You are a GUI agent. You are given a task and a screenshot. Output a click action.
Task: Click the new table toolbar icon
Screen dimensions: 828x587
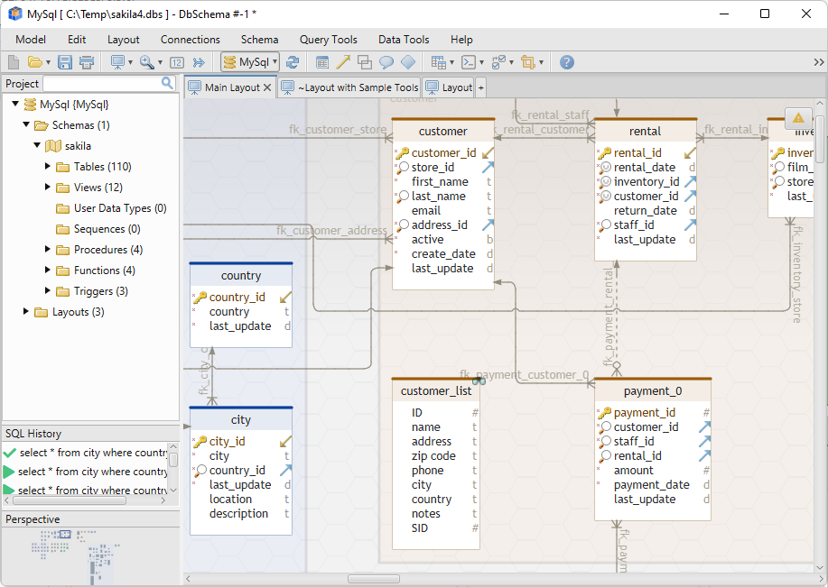tap(322, 63)
